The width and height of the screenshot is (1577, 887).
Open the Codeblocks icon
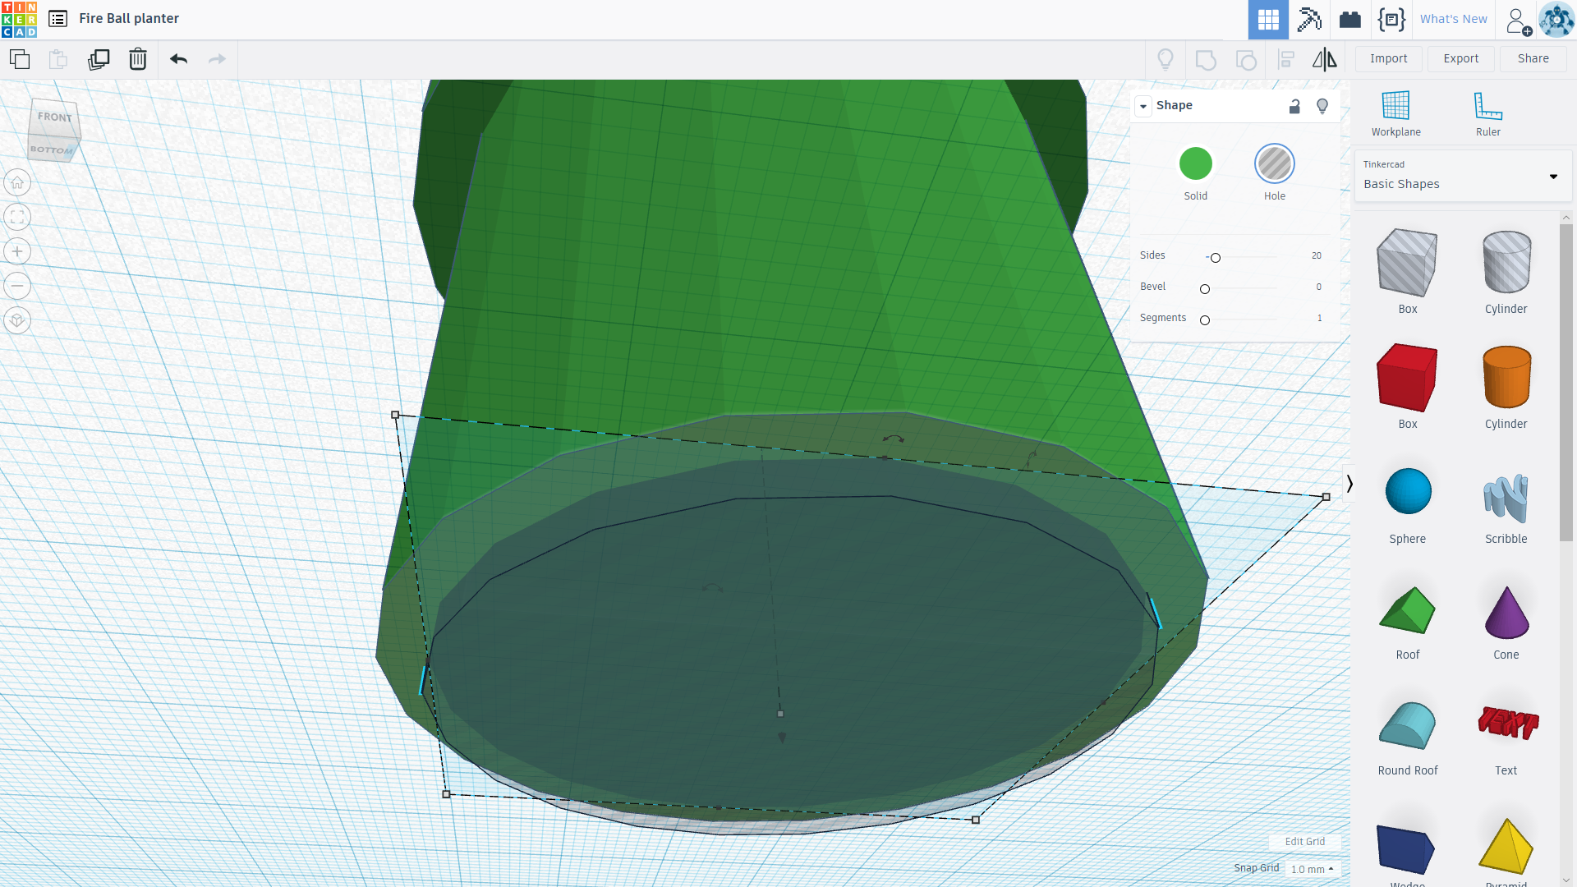(x=1391, y=20)
